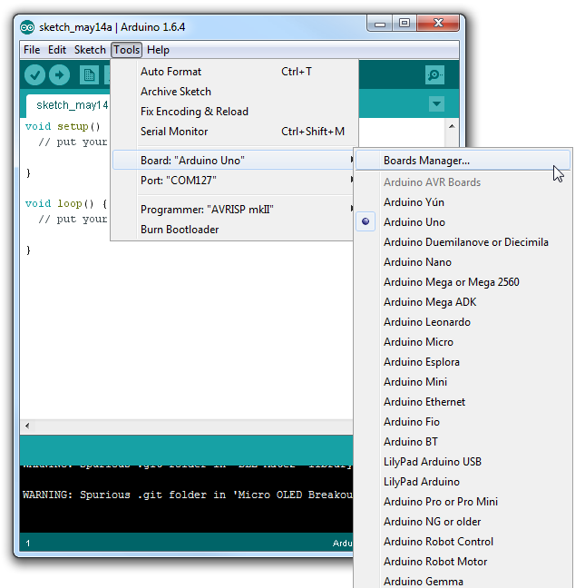Screen dimensions: 585x588
Task: Open the Sketch menu
Action: coord(90,50)
